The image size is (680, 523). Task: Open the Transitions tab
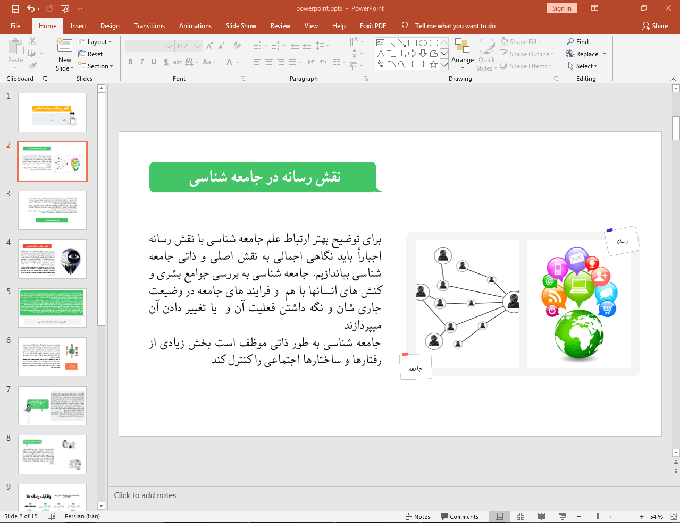(149, 26)
